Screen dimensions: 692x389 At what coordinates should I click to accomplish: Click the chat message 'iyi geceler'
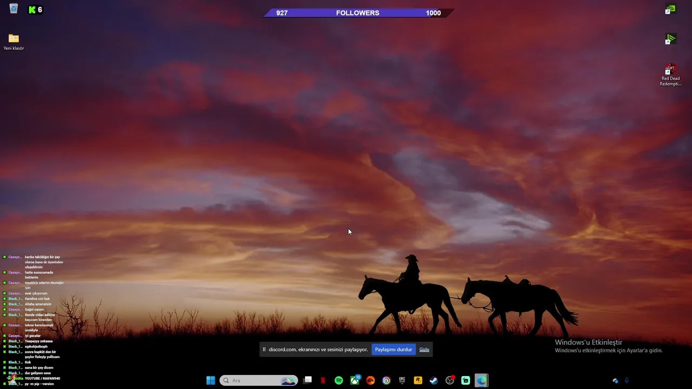[x=32, y=336]
